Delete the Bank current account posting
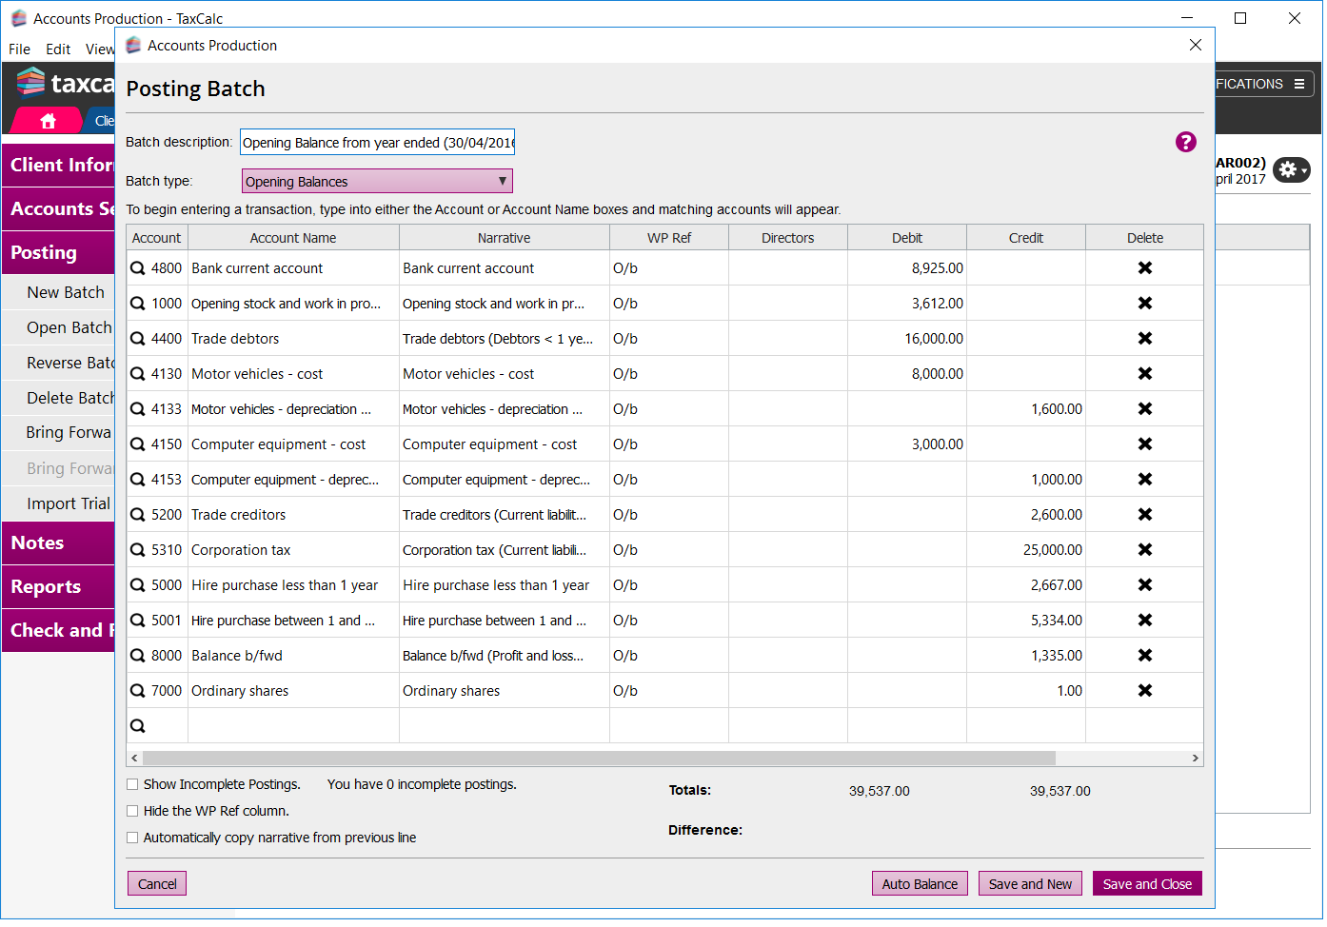This screenshot has height=927, width=1327. pos(1145,268)
